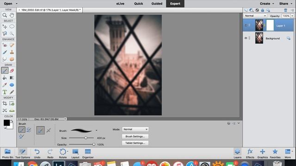Click the Lock All Pixels padlock icon

(x=263, y=10)
